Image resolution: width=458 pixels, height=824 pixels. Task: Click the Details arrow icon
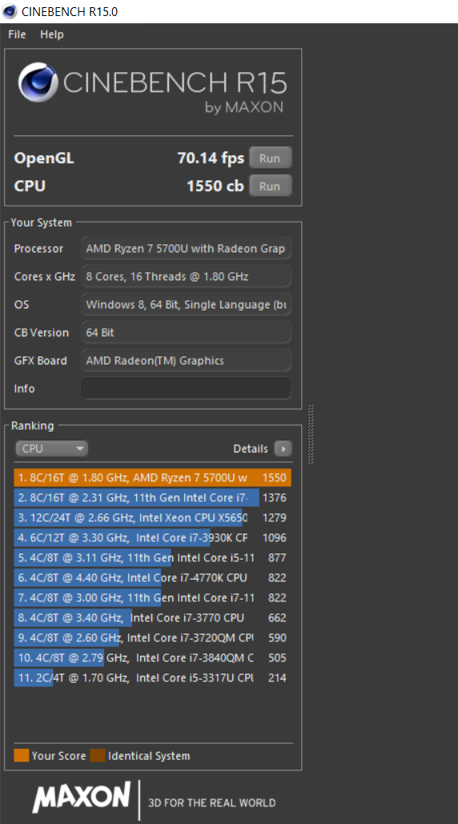tap(283, 448)
